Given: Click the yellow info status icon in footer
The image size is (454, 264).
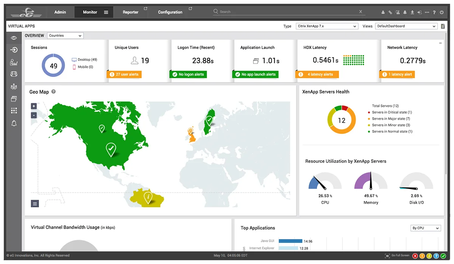Looking at the screenshot, I should [429, 256].
